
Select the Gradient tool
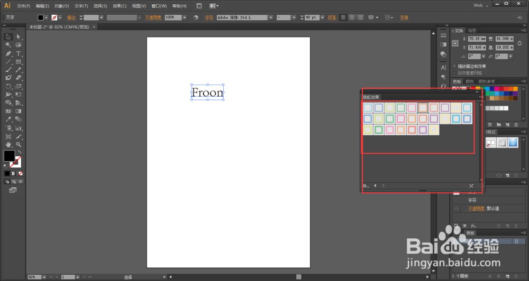pos(19,111)
